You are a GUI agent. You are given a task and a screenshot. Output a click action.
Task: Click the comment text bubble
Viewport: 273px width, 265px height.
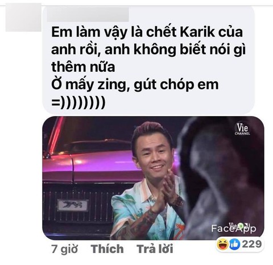pos(148,60)
